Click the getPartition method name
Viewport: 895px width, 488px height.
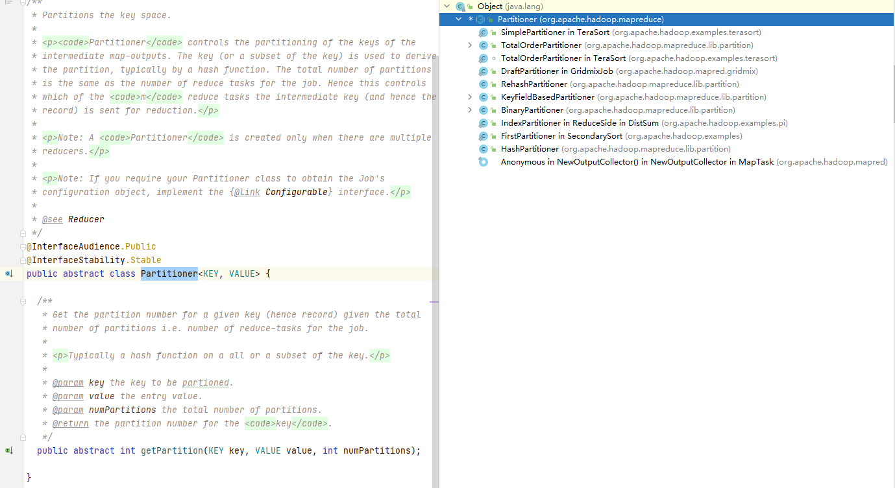pyautogui.click(x=172, y=450)
